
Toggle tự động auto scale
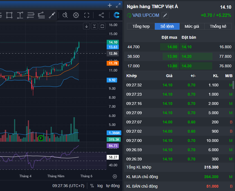click(x=113, y=186)
